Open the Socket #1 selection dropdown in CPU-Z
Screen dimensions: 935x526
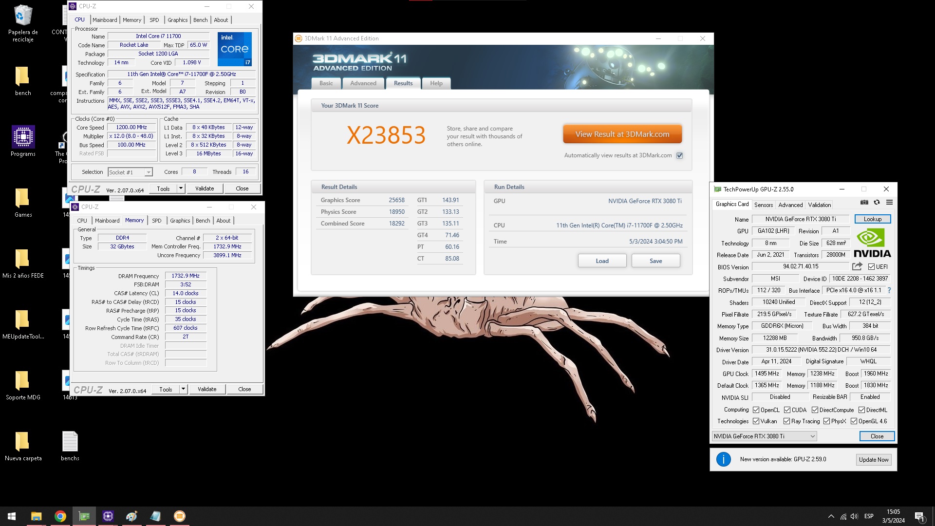[130, 172]
